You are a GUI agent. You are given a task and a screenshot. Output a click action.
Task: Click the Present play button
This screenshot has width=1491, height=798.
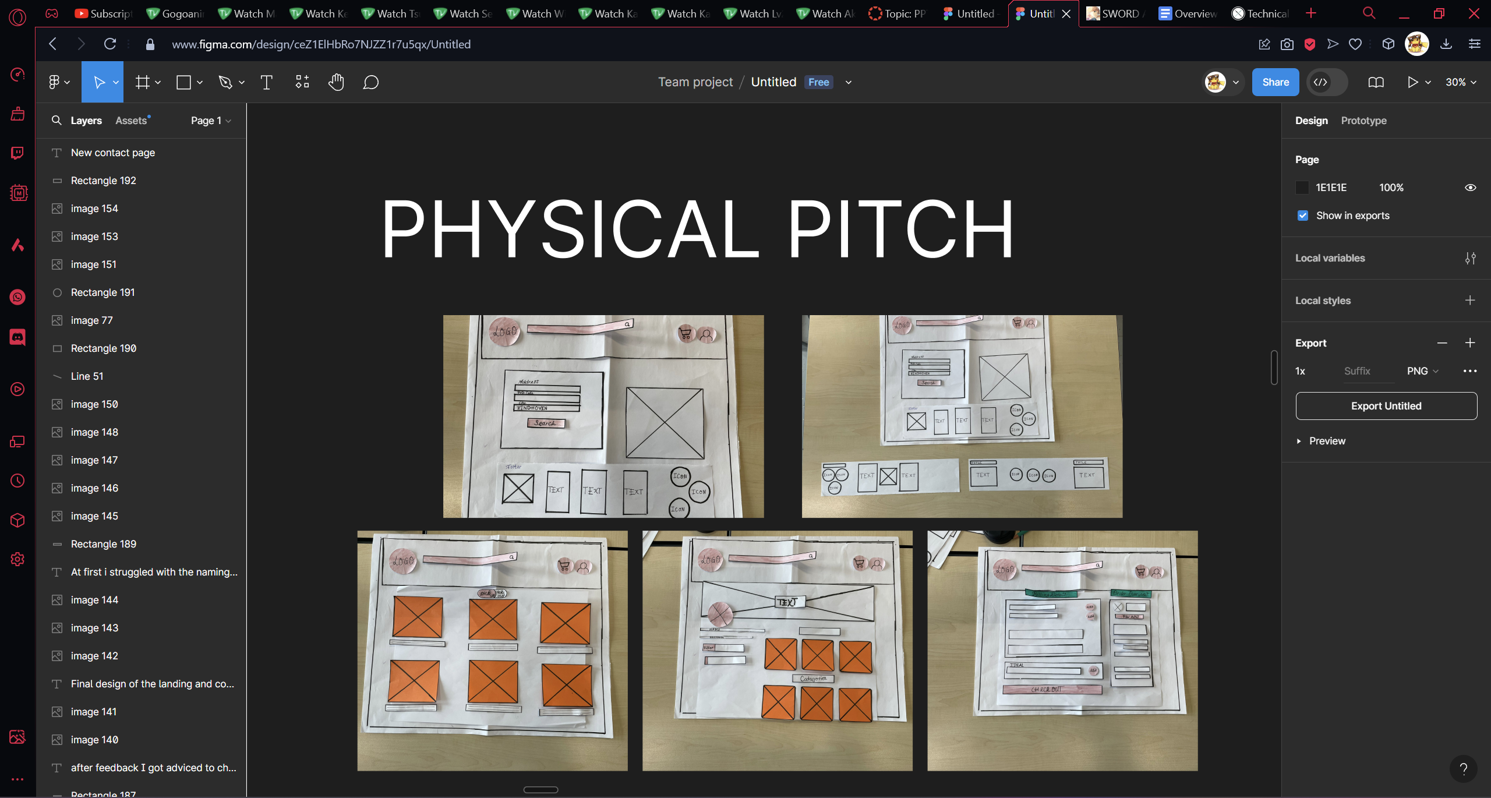click(1412, 82)
